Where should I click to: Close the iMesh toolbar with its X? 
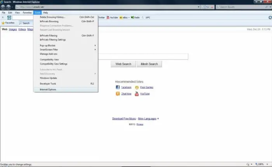pyautogui.click(x=3, y=18)
